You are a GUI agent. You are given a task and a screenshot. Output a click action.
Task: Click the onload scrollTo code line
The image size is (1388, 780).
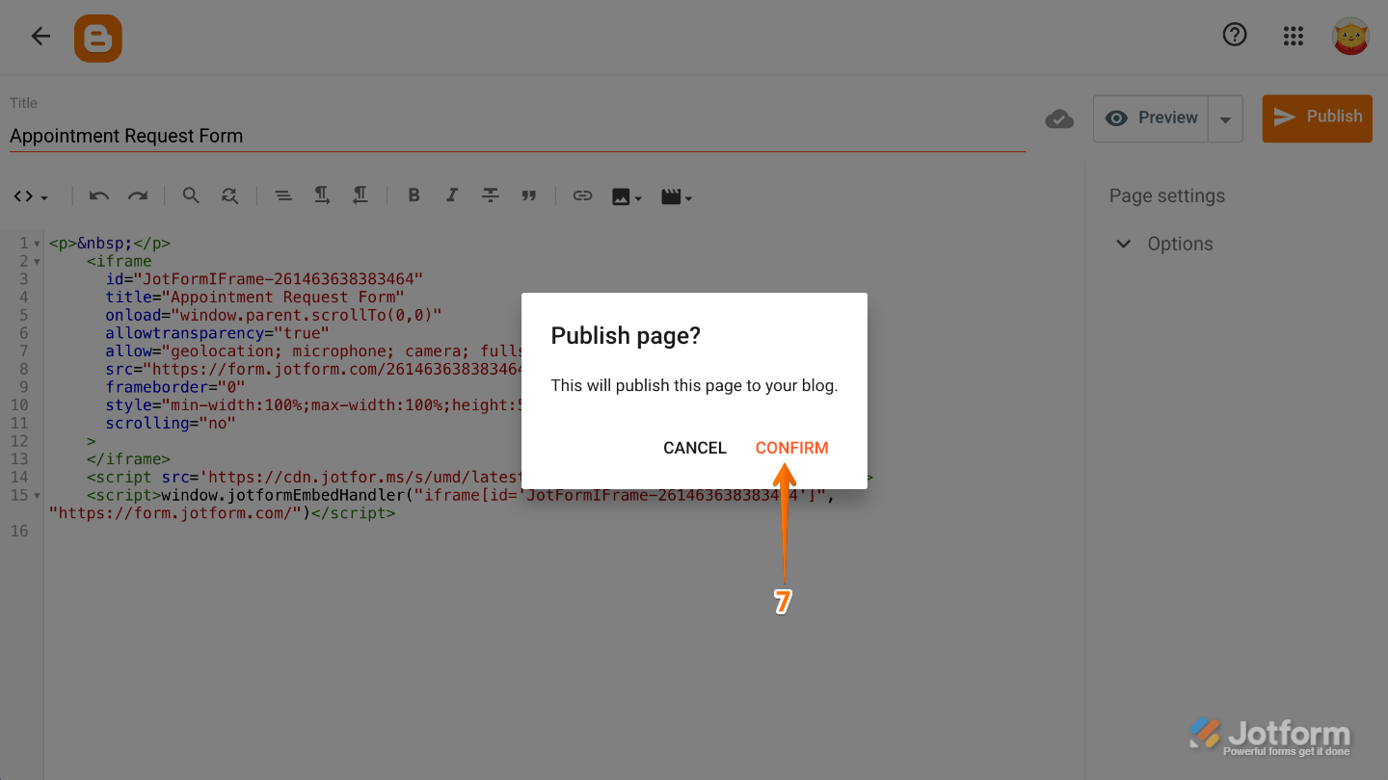point(274,315)
